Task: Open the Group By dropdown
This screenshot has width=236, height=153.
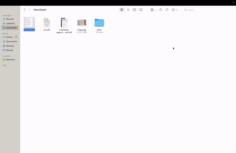Action: (153, 10)
